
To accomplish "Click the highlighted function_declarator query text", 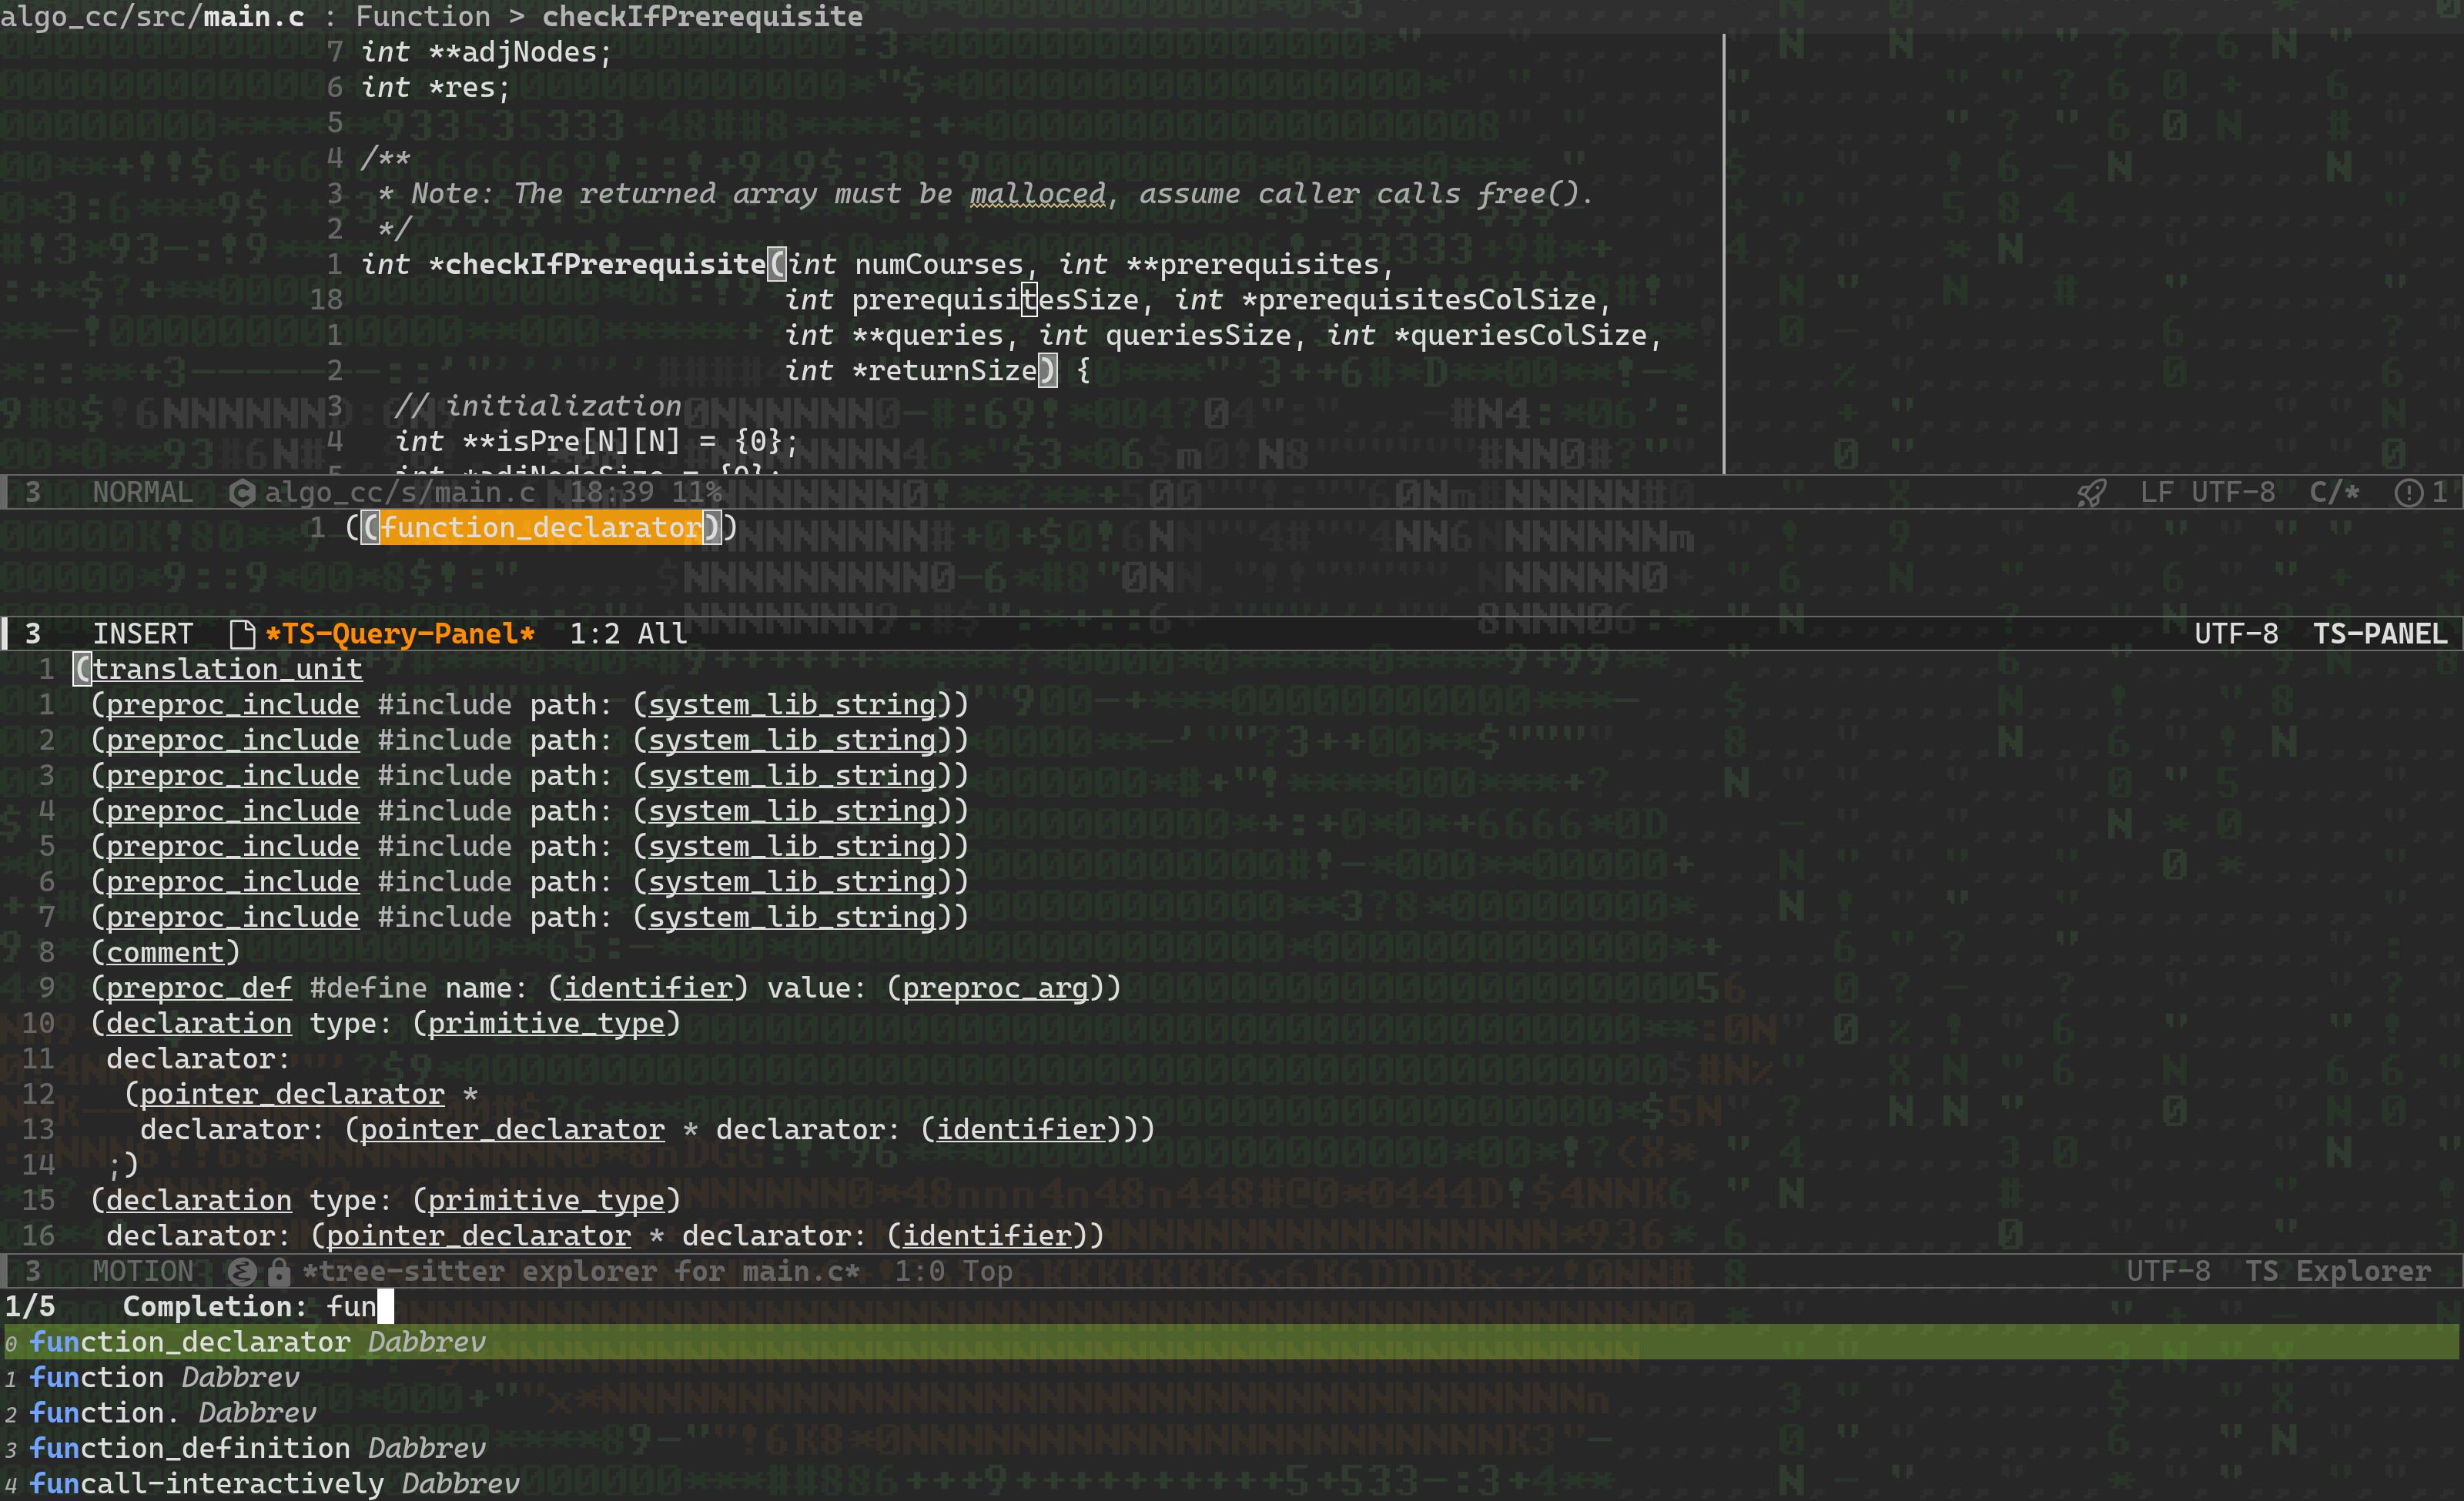I will click(x=540, y=527).
